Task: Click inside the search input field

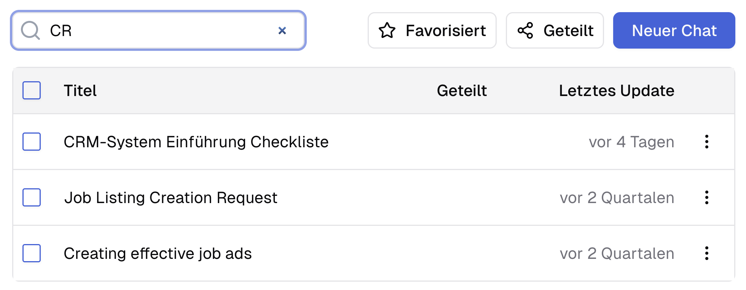Action: click(152, 30)
